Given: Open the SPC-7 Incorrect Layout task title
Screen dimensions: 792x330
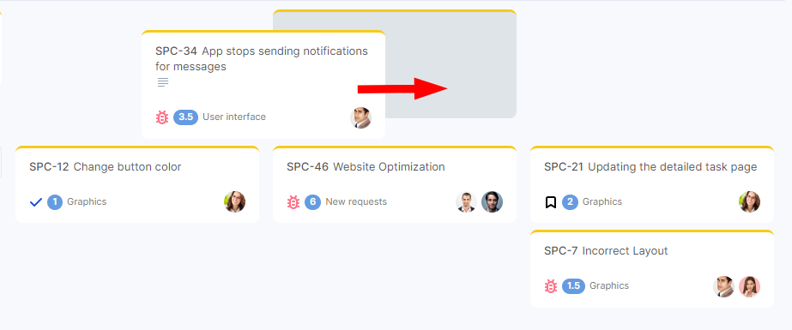Looking at the screenshot, I should click(606, 251).
